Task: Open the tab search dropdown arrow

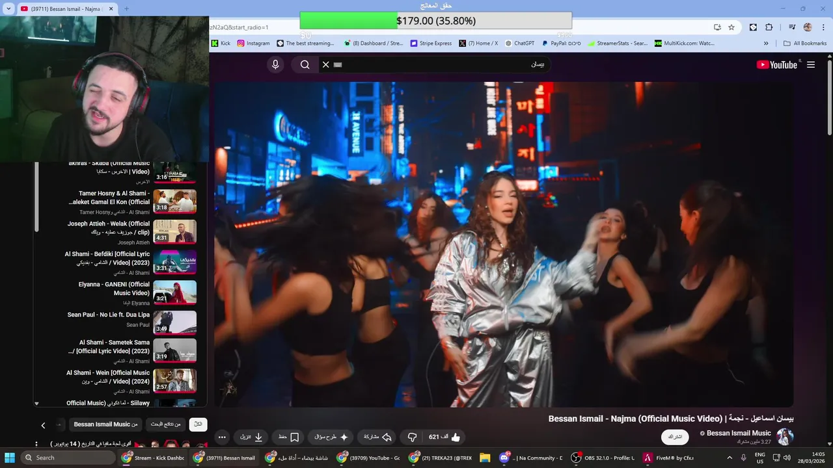Action: (8, 8)
